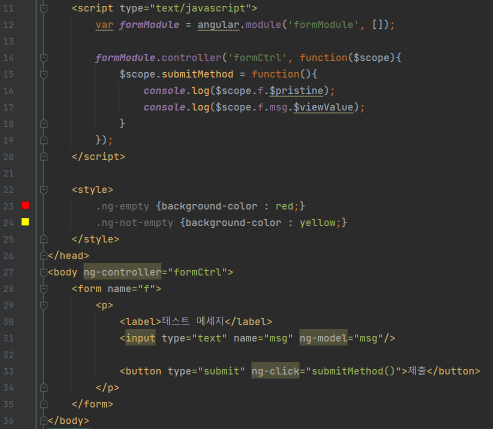
Task: Collapse the form tag fold on line 28
Action: pos(43,288)
